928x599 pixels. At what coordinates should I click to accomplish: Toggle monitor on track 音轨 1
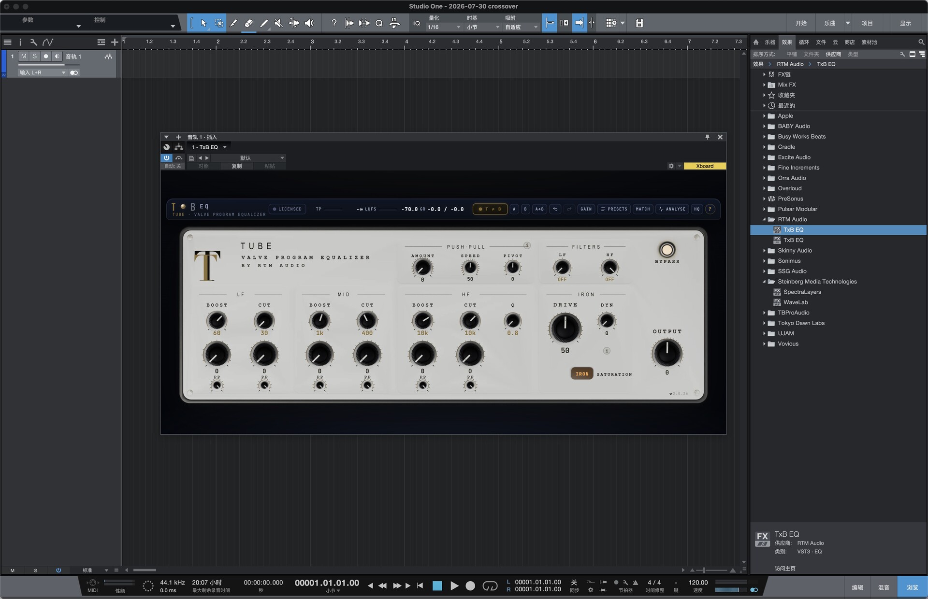pos(57,57)
